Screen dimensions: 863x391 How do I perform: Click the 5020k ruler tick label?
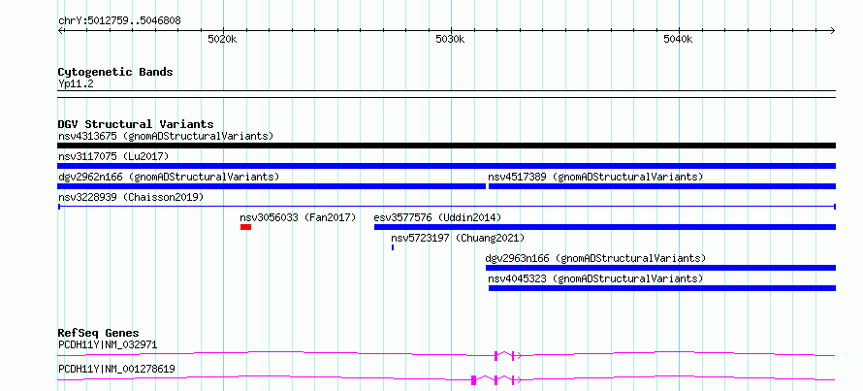pos(222,39)
